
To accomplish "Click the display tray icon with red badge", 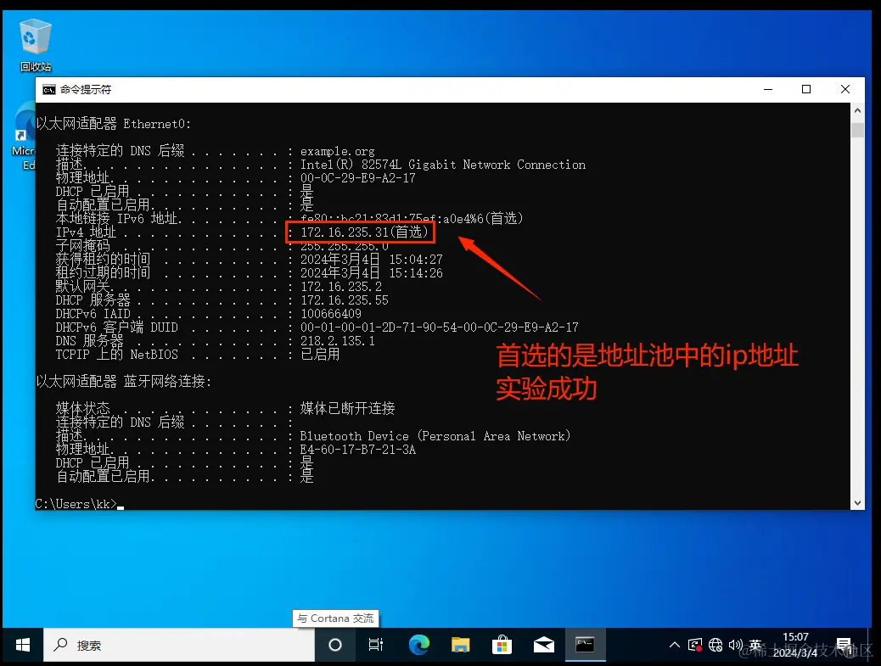I will coord(696,645).
